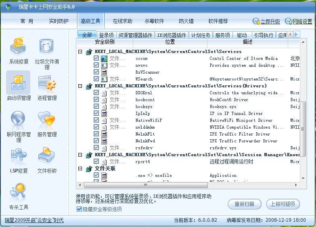Click the list's scroll right arrow
Viewport: 316px width, 227px height.
click(296, 185)
